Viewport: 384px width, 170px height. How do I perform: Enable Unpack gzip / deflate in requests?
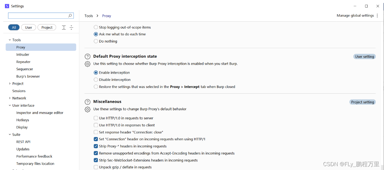[96, 167]
